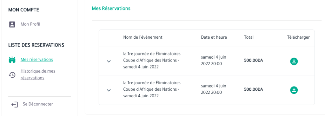325x116 pixels.
Task: Click the second reservation's 500.00DA total
Action: tap(254, 89)
